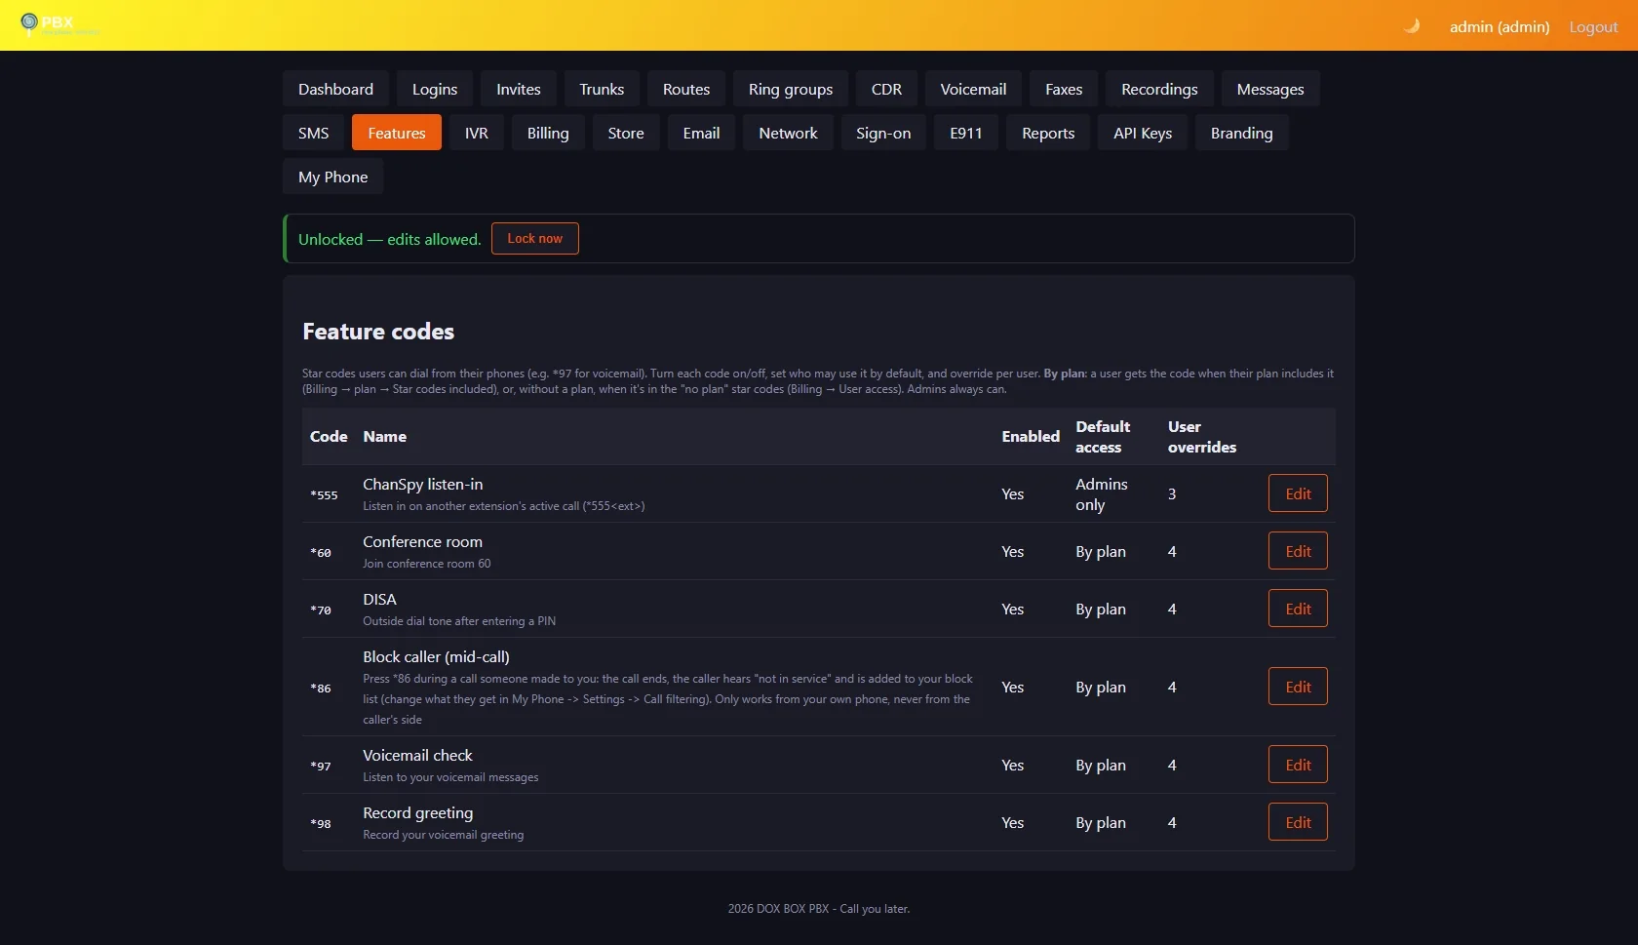
Task: View the Recordings tab
Action: [1159, 89]
